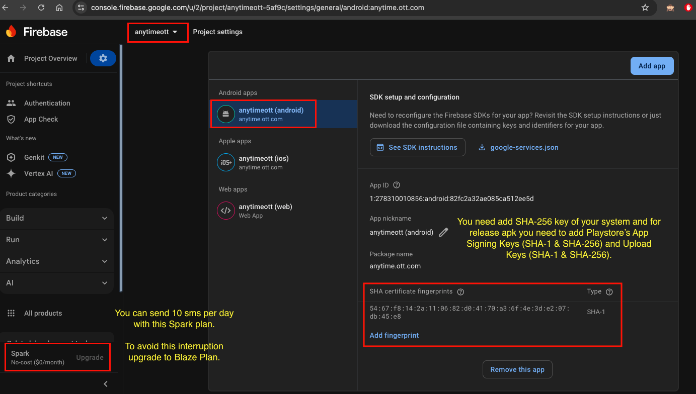The image size is (696, 394).
Task: Go to Authentication in sidebar
Action: 47,103
